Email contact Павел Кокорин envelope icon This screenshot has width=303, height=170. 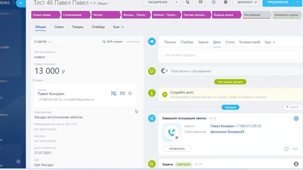[122, 93]
